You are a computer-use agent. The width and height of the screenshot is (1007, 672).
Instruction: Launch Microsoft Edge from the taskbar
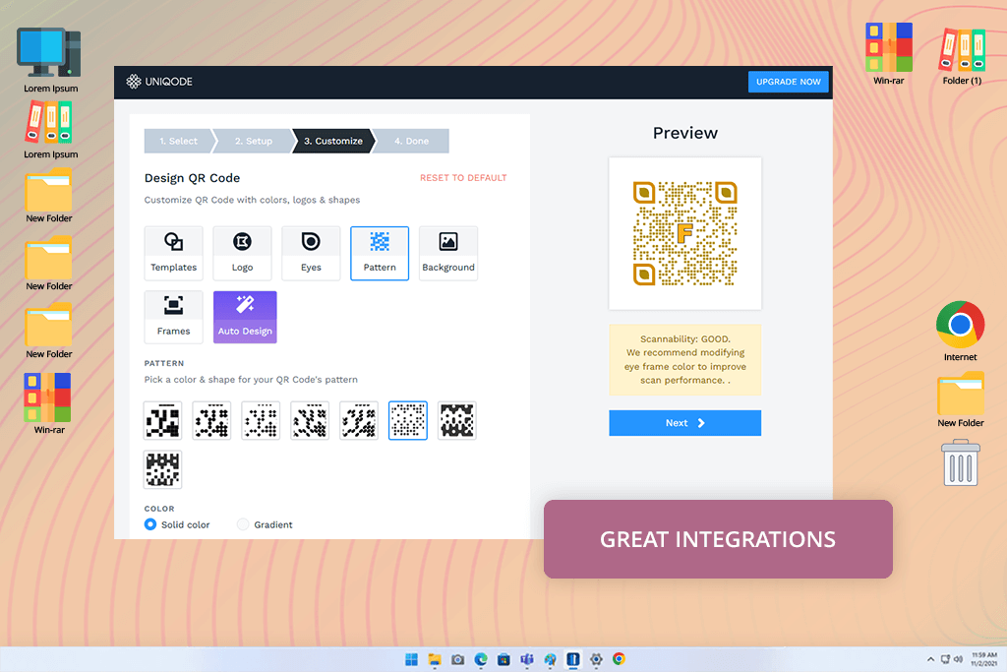click(x=481, y=659)
